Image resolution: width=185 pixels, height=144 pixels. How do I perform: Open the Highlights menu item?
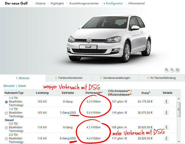pyautogui.click(x=57, y=3)
